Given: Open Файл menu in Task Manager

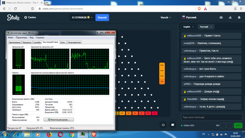Looking at the screenshot, I should [x=11, y=37].
